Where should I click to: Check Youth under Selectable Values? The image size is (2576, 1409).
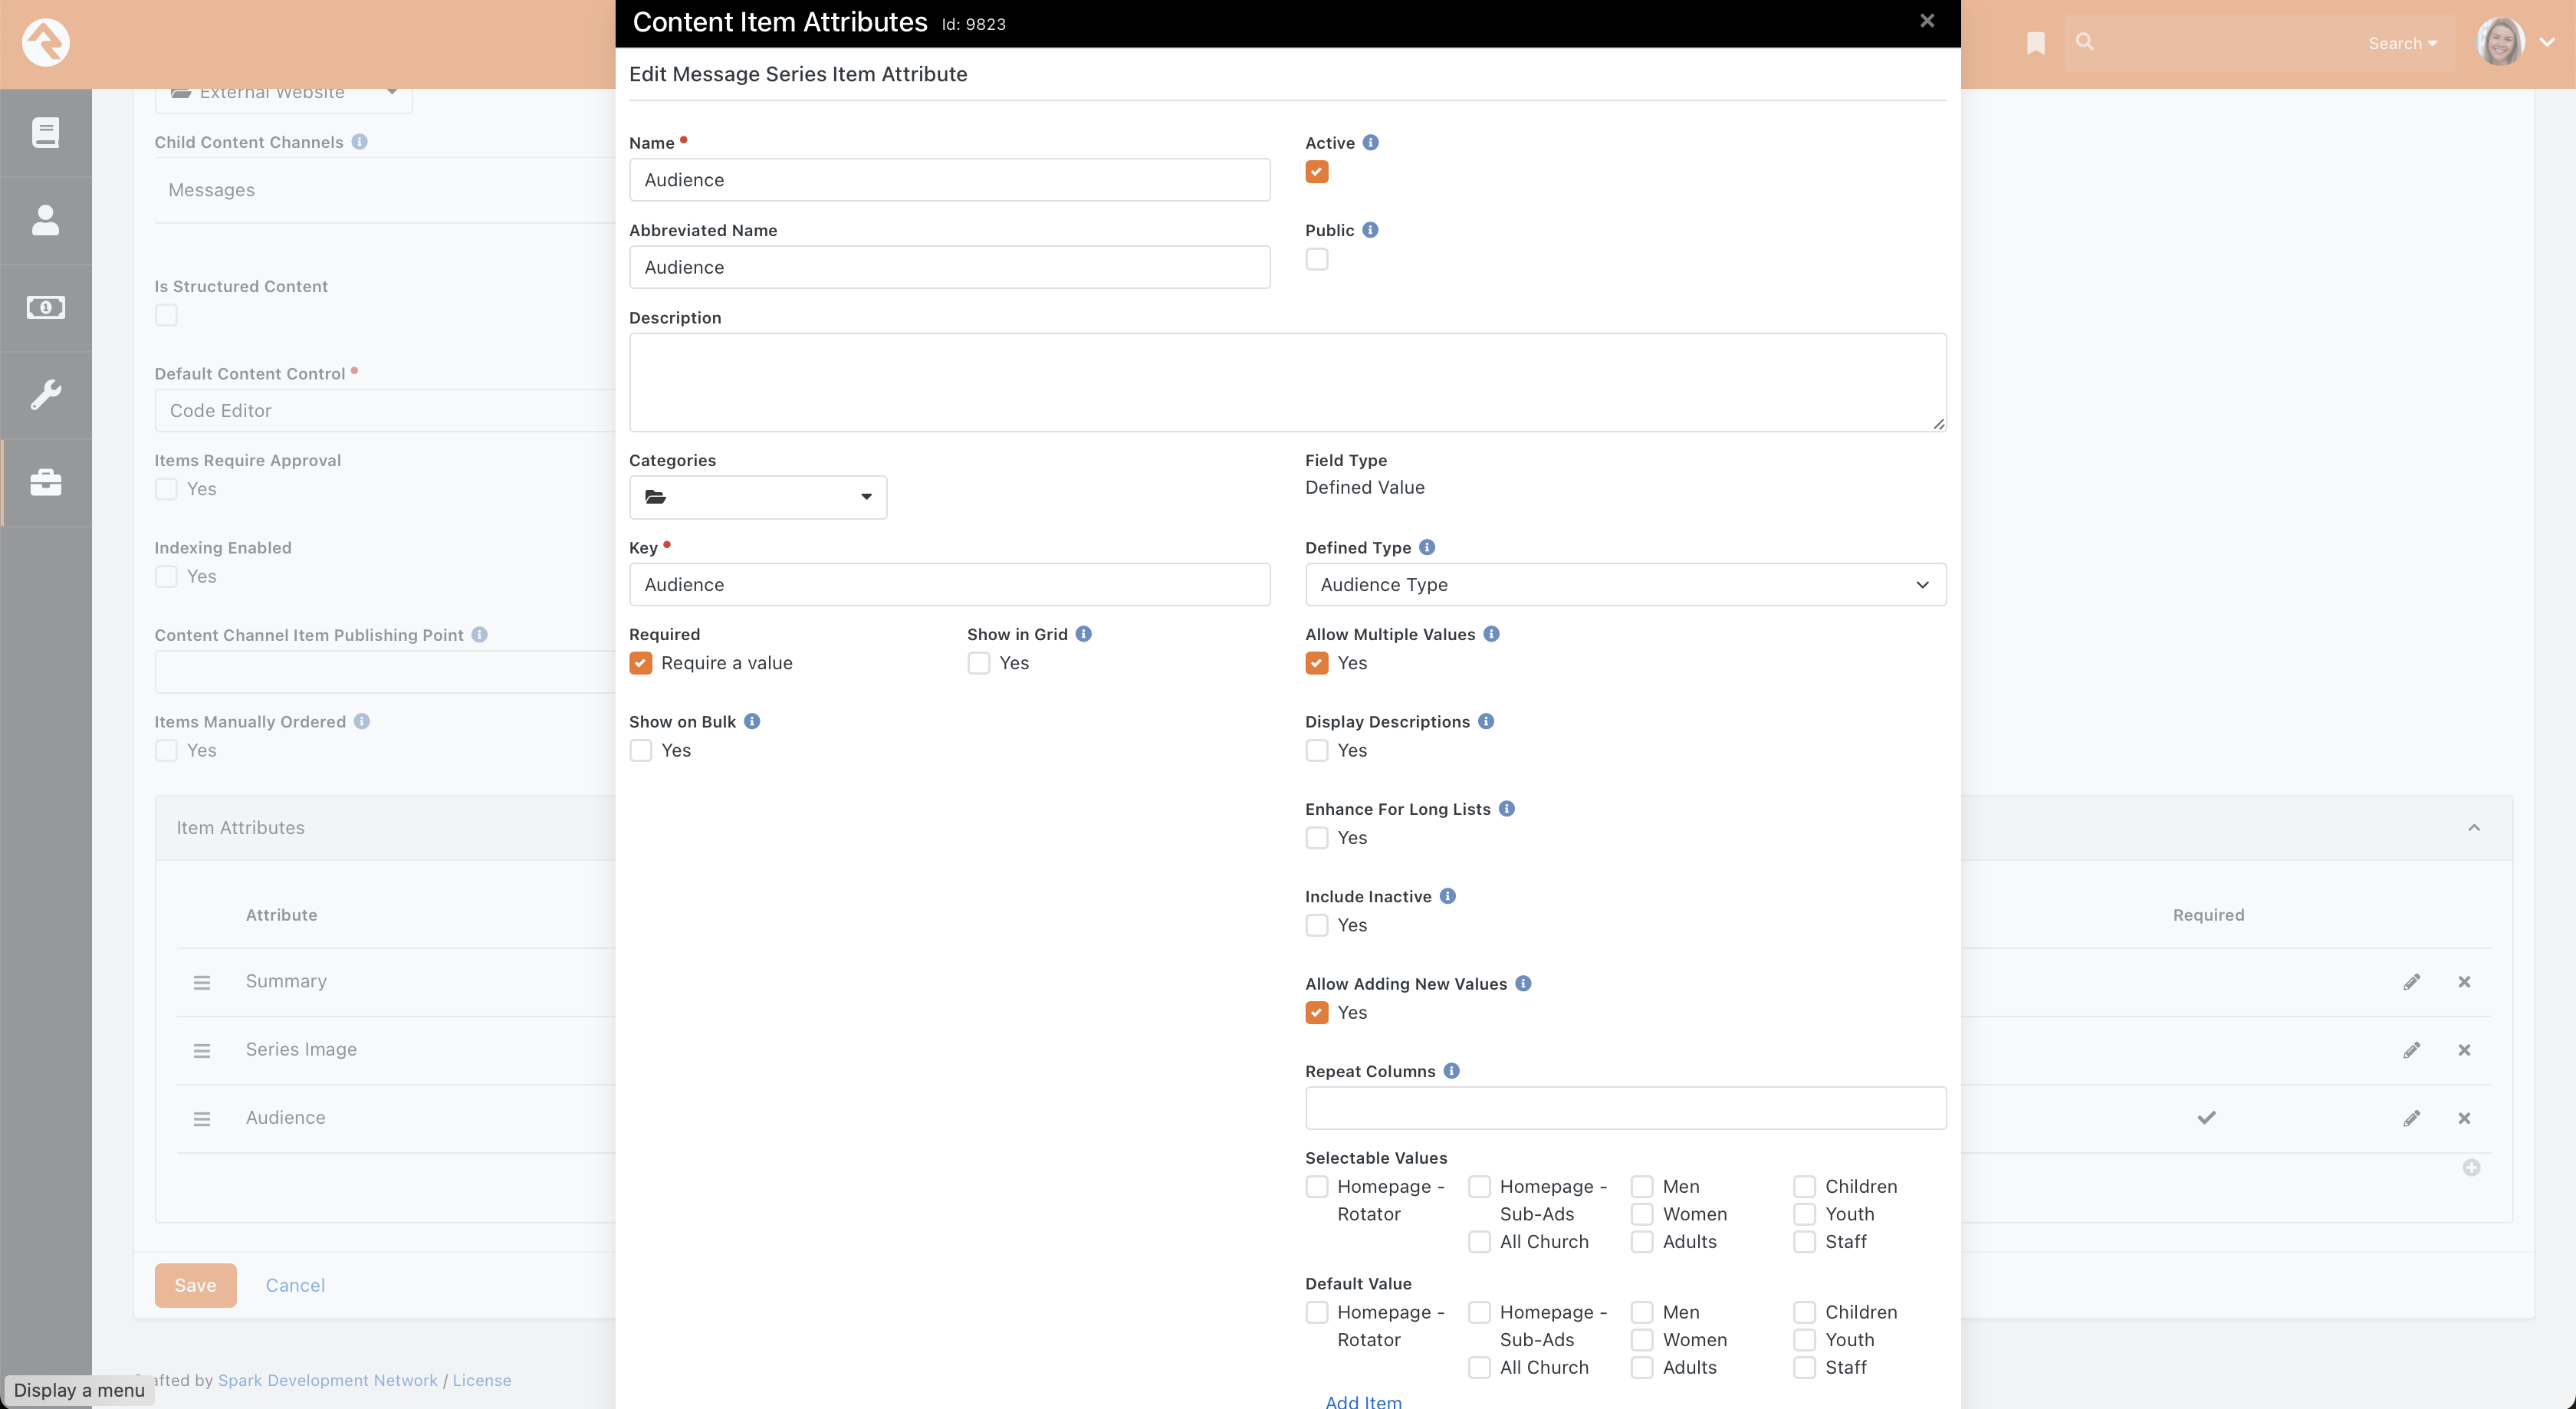tap(1804, 1214)
